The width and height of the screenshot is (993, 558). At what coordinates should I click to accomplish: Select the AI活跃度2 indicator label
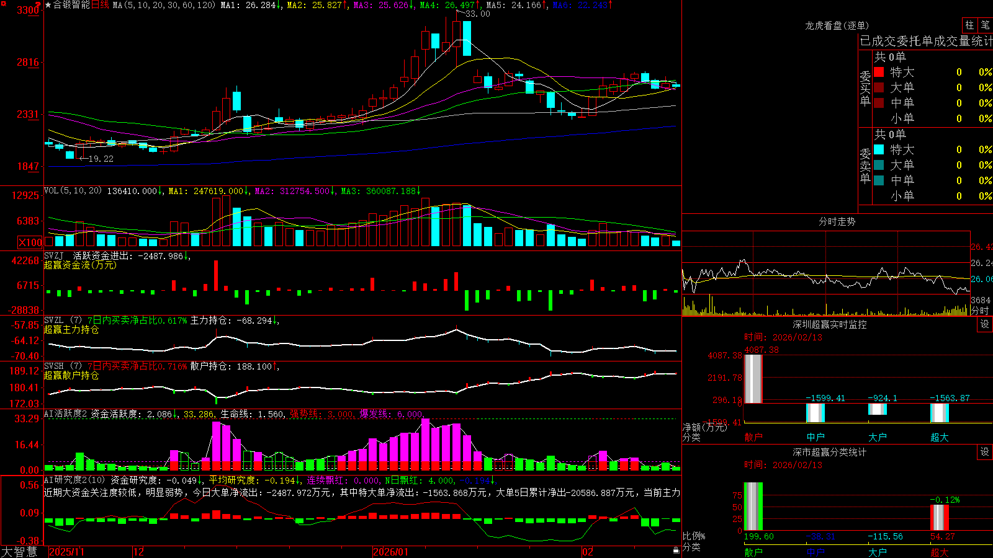pyautogui.click(x=66, y=414)
